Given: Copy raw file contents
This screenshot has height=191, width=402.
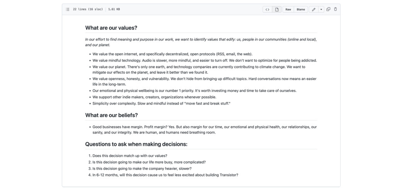Looking at the screenshot, I should (x=328, y=9).
